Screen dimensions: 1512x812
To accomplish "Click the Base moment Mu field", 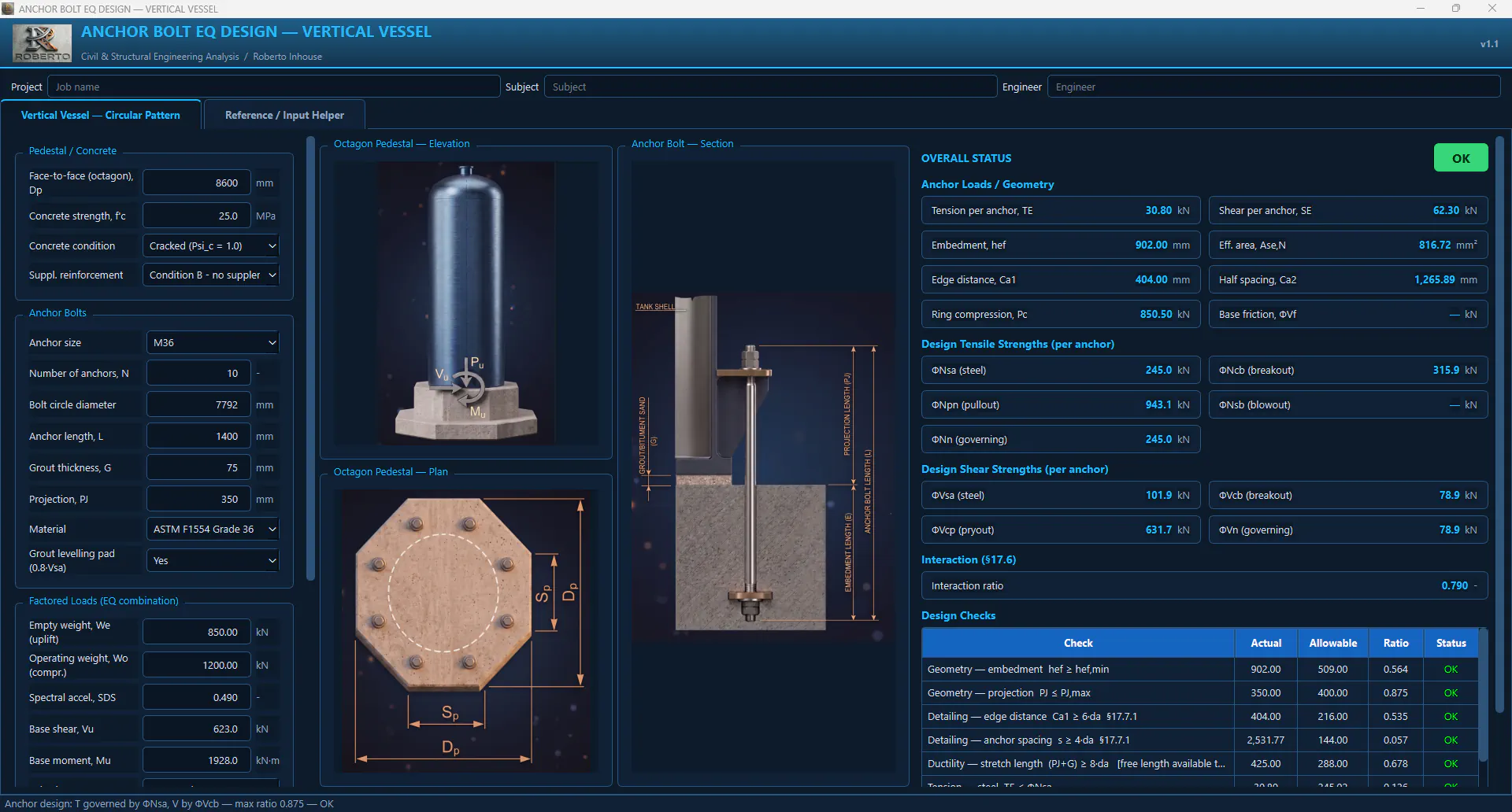I will point(197,760).
